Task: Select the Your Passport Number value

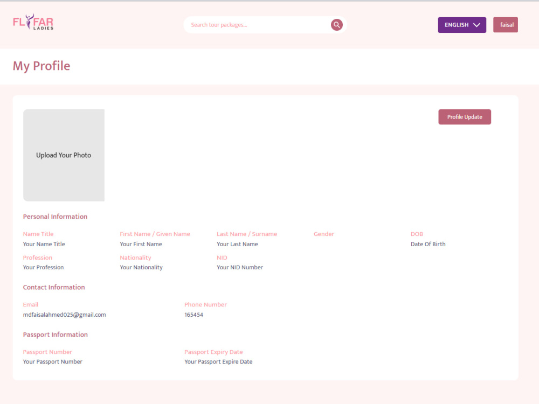Action: 53,362
